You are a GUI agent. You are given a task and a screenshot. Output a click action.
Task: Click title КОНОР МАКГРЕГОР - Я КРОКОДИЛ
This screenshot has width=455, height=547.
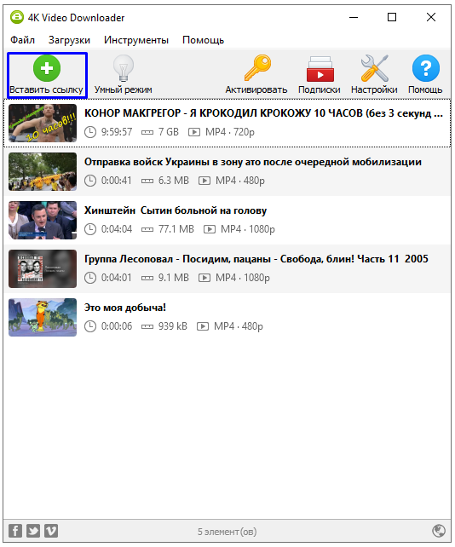[263, 113]
